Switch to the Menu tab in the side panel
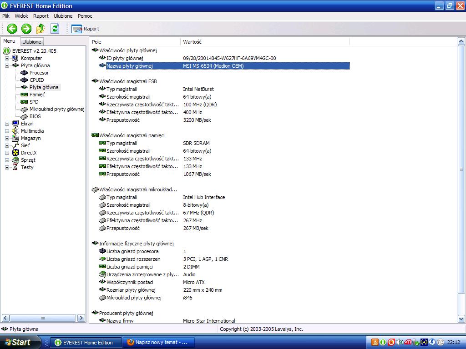The width and height of the screenshot is (466, 349). click(10, 41)
